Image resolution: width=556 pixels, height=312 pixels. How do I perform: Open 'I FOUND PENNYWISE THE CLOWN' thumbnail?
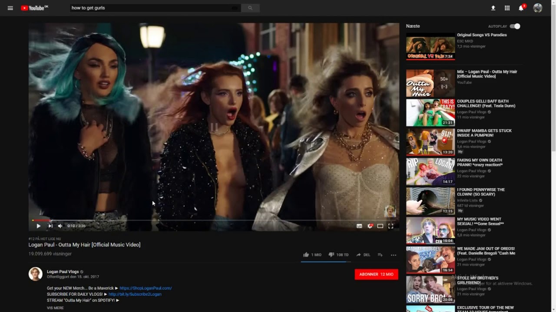[430, 201]
